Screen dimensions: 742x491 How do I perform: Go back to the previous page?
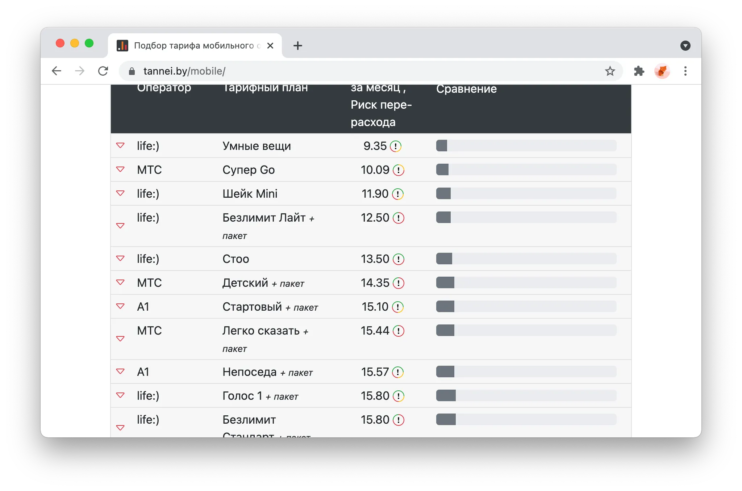(57, 71)
